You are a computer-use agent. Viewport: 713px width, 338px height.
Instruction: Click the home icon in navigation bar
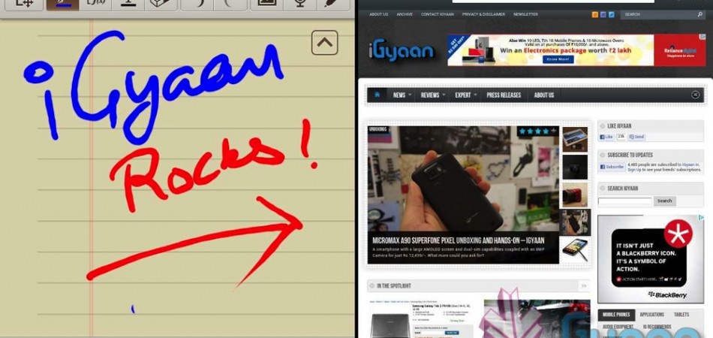click(377, 95)
